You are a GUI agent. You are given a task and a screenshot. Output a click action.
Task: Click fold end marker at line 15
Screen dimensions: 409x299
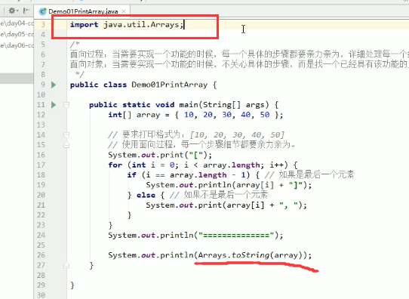[66, 145]
